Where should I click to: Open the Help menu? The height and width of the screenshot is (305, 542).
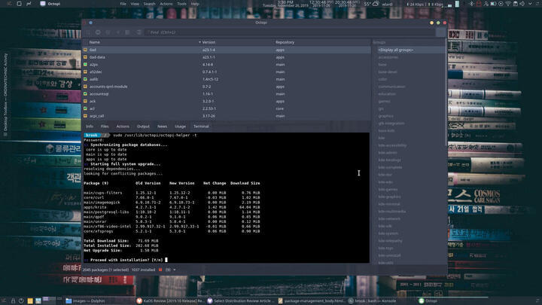pos(195,4)
